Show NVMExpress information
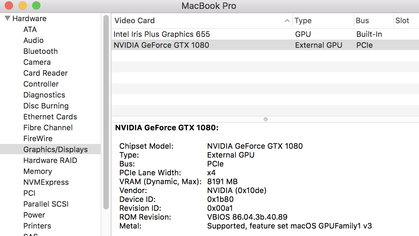Screen dimensions: 419x236 coord(46,182)
